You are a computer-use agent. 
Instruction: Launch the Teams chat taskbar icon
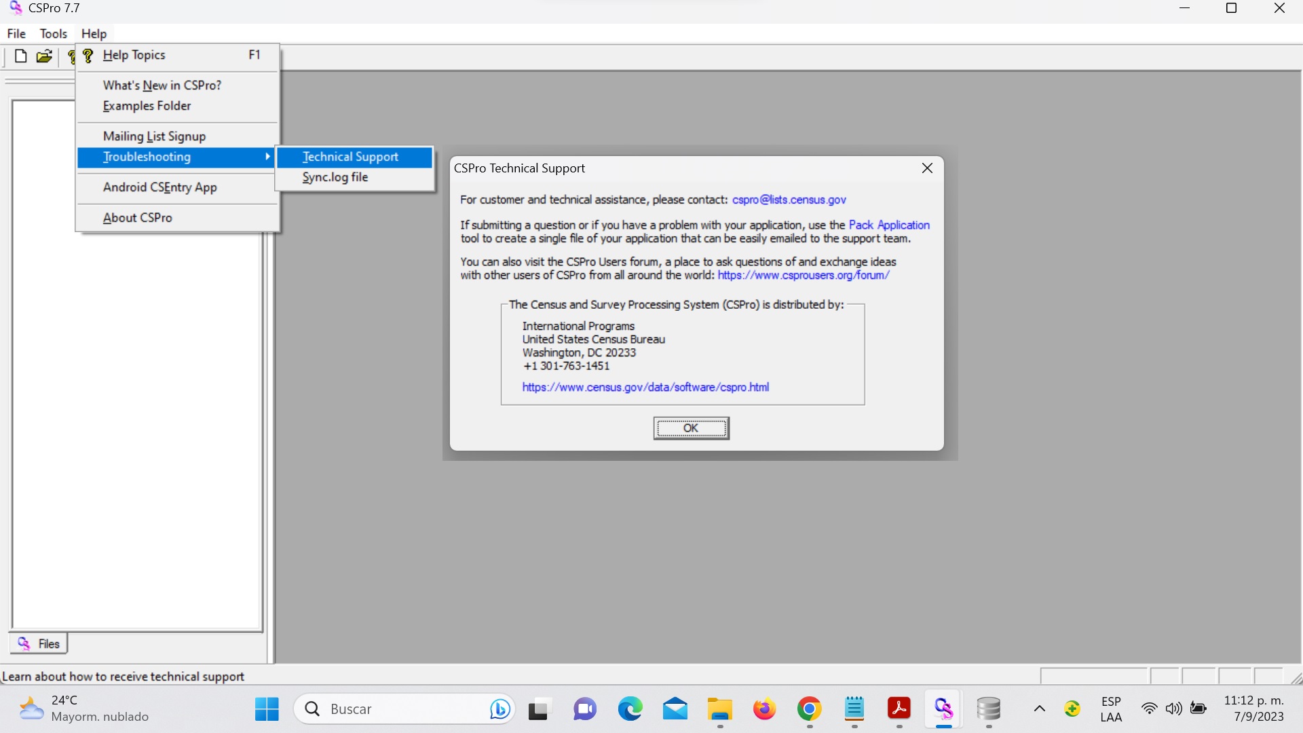(x=584, y=709)
